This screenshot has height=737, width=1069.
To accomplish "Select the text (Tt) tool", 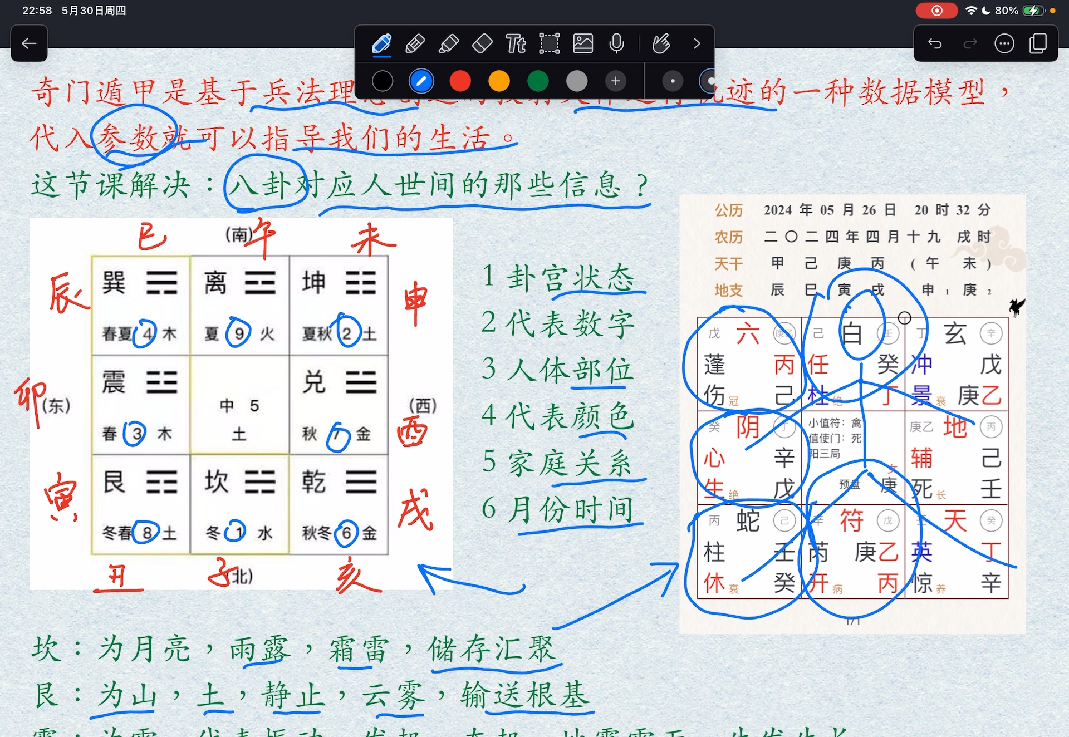I will coord(516,43).
